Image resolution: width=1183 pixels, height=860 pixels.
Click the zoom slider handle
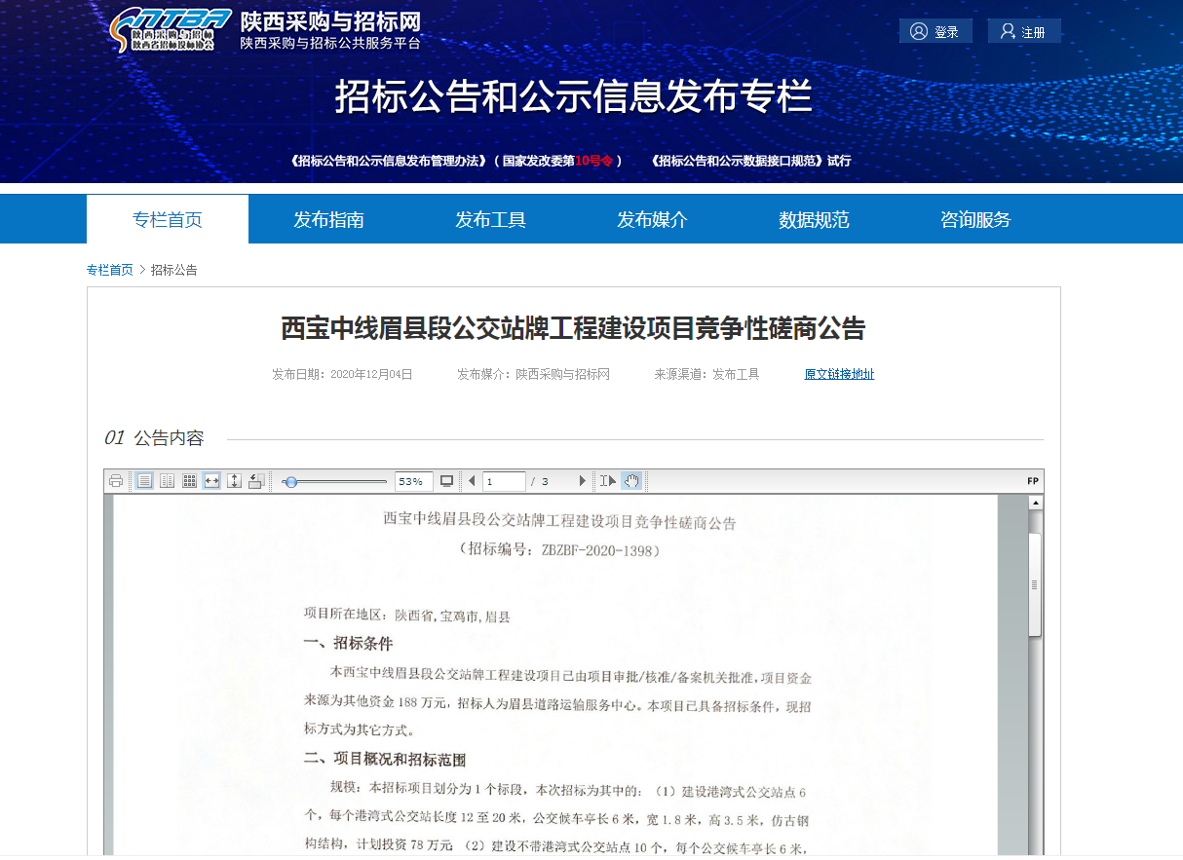(x=289, y=482)
